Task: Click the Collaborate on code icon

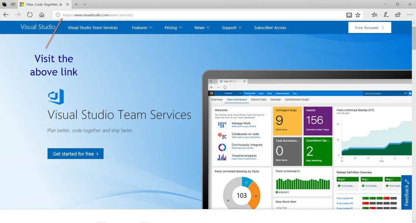Action: [222, 136]
